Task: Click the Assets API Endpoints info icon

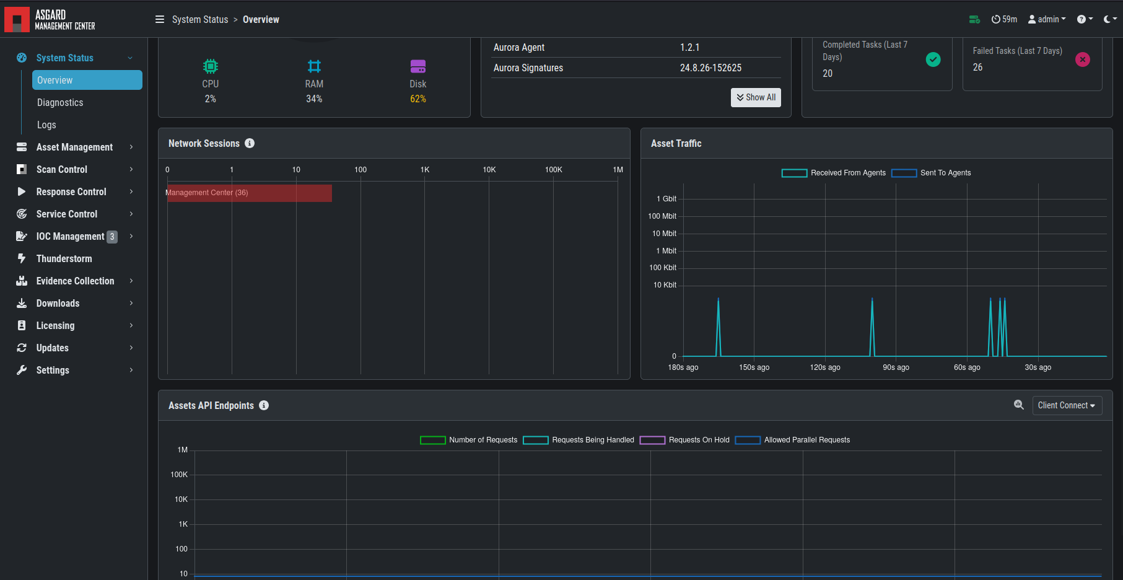Action: [264, 405]
